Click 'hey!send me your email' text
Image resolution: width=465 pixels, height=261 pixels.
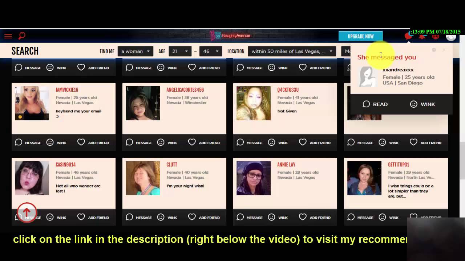pyautogui.click(x=78, y=113)
